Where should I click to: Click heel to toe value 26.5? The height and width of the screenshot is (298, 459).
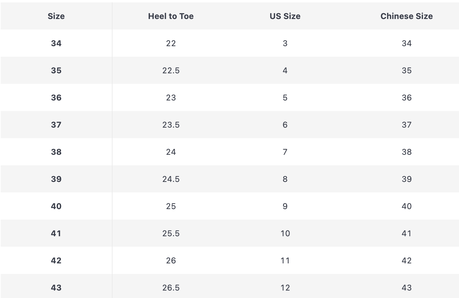(x=171, y=287)
